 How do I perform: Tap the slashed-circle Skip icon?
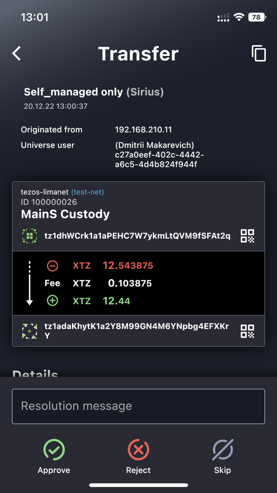pyautogui.click(x=222, y=450)
